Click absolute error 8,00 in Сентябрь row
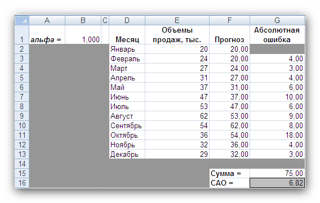Screen dimensions: 320x203 (277, 125)
